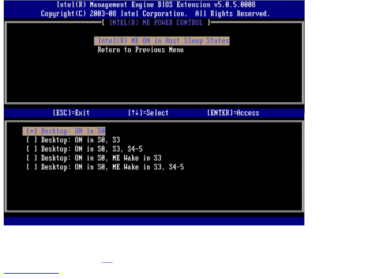Image resolution: width=371 pixels, height=279 pixels.
Task: Click 'INTEL(R) ME POWER CONTROL' title
Action: click(x=156, y=23)
